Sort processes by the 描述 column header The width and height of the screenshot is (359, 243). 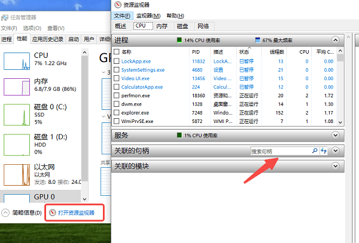[x=223, y=52]
